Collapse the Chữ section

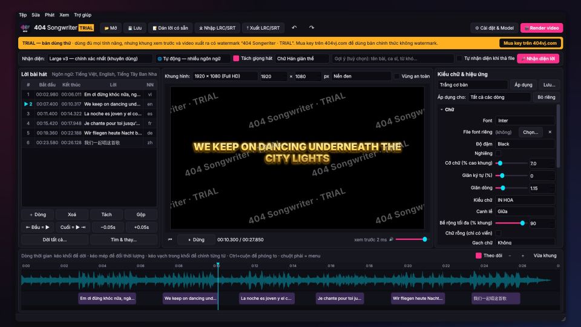click(x=442, y=110)
